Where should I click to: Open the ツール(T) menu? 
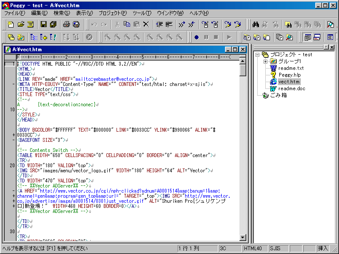point(142,13)
